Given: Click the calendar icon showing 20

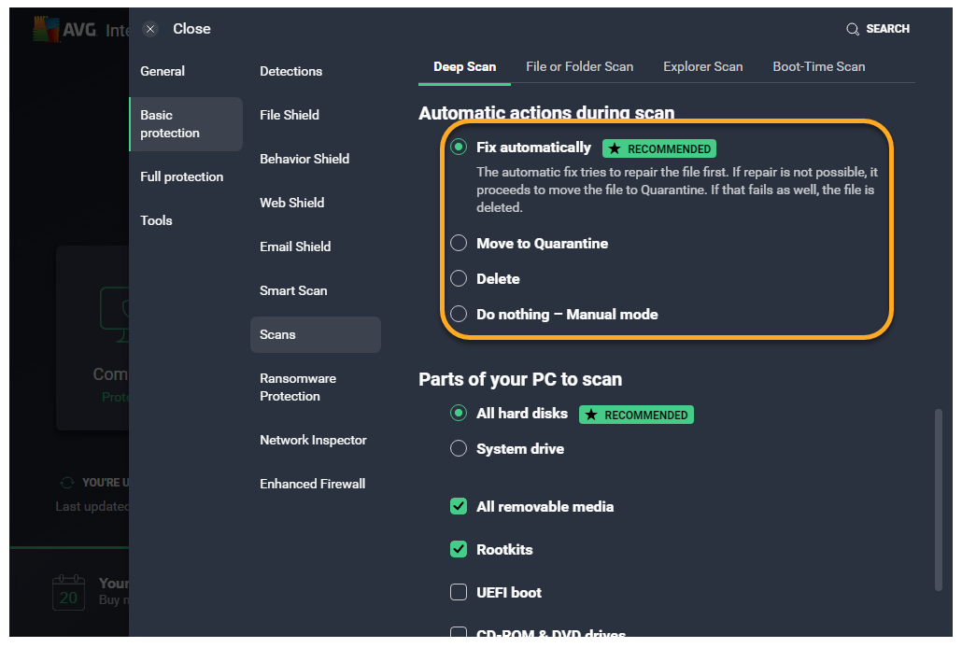Looking at the screenshot, I should point(68,592).
